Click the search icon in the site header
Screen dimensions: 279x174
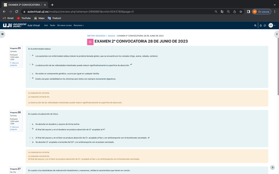pyautogui.click(x=255, y=25)
